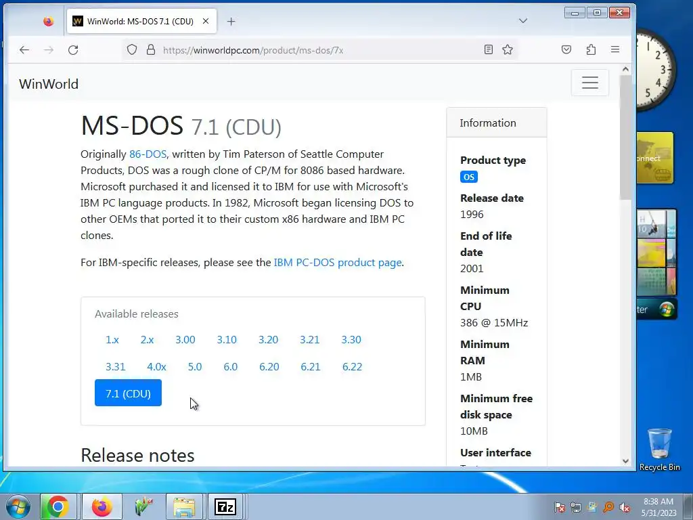
Task: Click the vertical scrollbar thumb
Action: coord(625,137)
